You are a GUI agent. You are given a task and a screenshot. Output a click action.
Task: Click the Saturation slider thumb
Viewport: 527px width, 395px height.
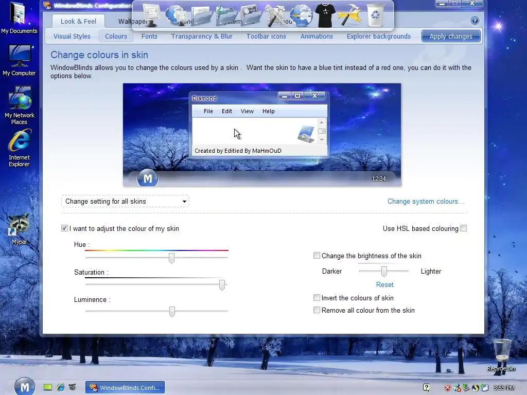pos(222,285)
